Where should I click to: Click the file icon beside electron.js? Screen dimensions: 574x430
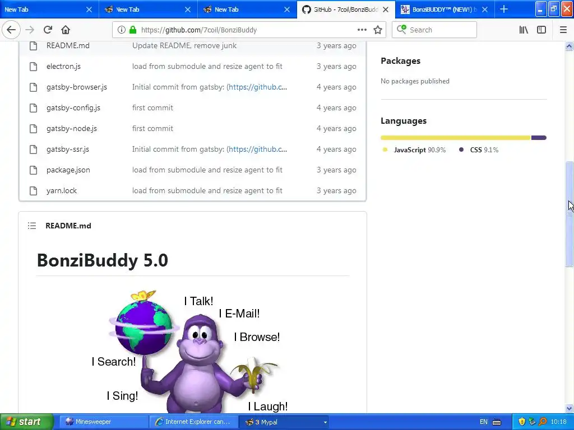pos(33,66)
